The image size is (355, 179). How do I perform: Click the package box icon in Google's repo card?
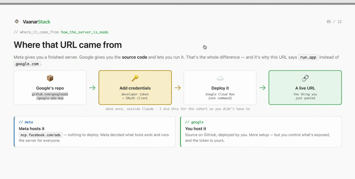[50, 78]
